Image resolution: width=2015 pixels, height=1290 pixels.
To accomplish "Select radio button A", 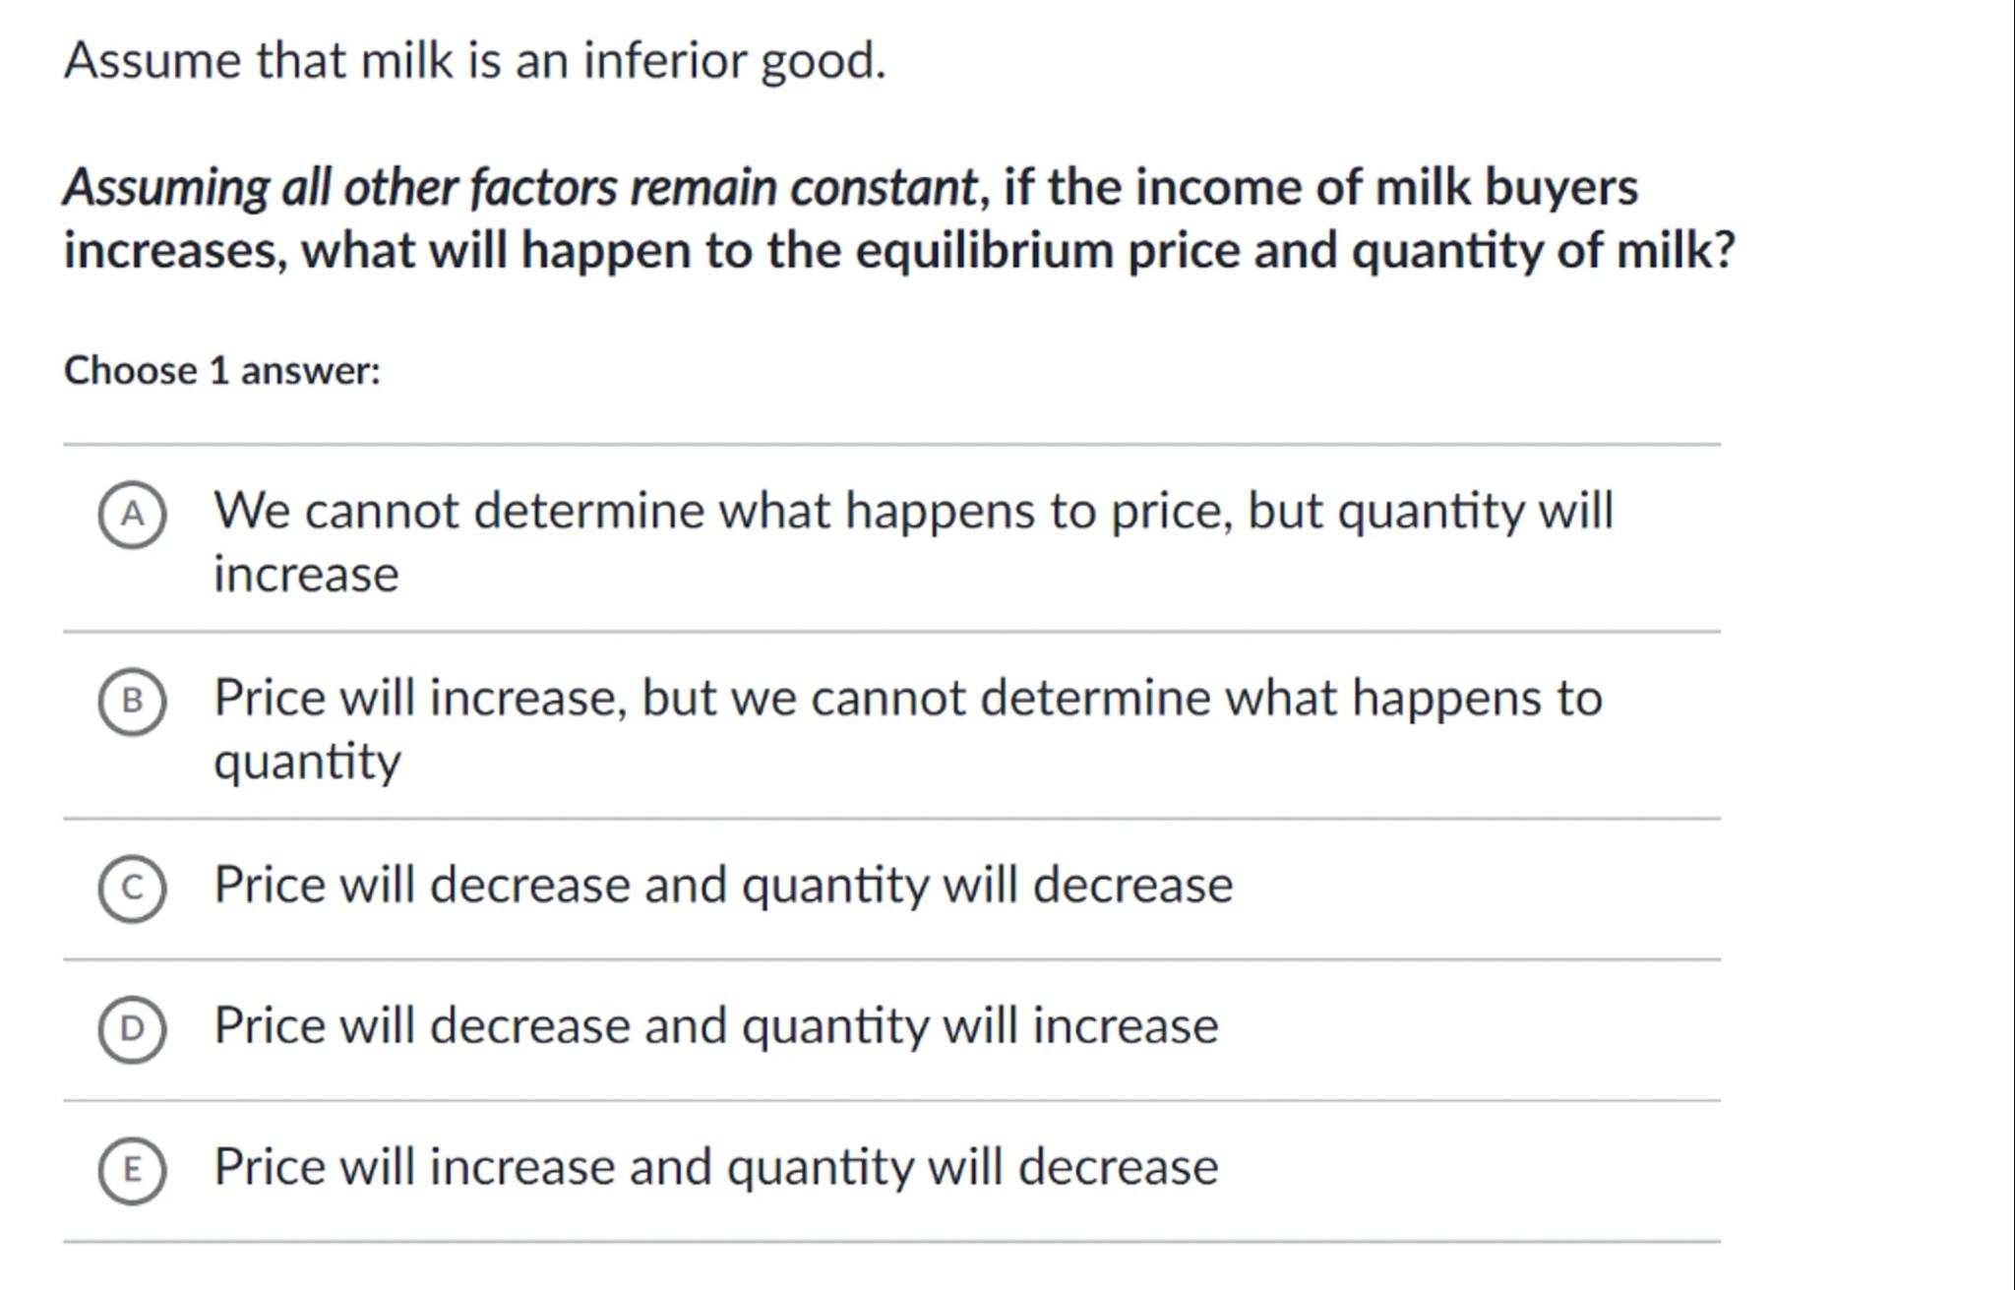I will [x=132, y=514].
